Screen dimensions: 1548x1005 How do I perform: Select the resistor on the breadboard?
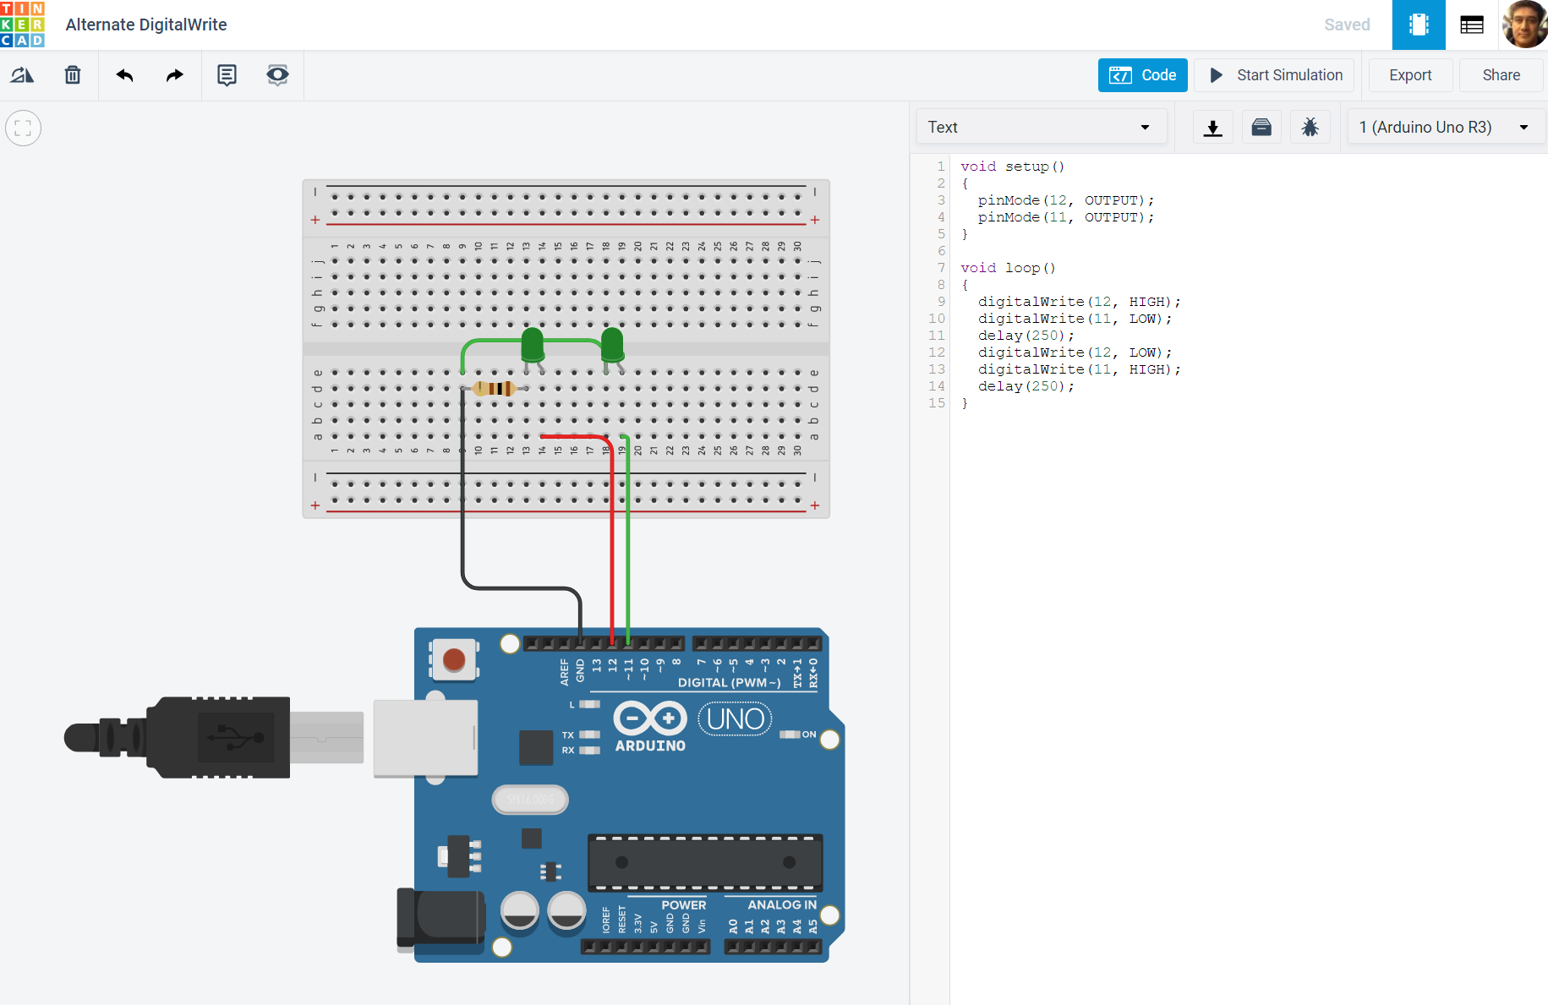click(495, 389)
